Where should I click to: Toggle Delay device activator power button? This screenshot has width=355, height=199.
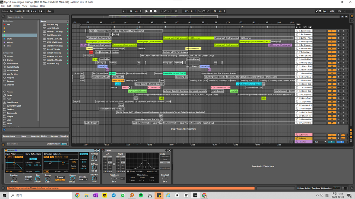[104, 150]
